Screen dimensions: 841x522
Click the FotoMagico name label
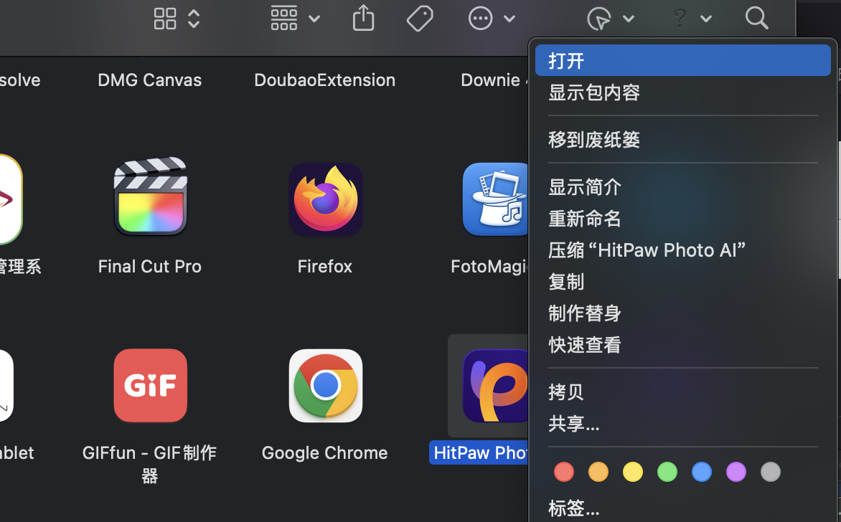click(489, 266)
